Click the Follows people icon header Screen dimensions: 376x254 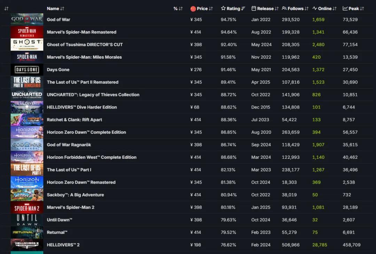[284, 8]
